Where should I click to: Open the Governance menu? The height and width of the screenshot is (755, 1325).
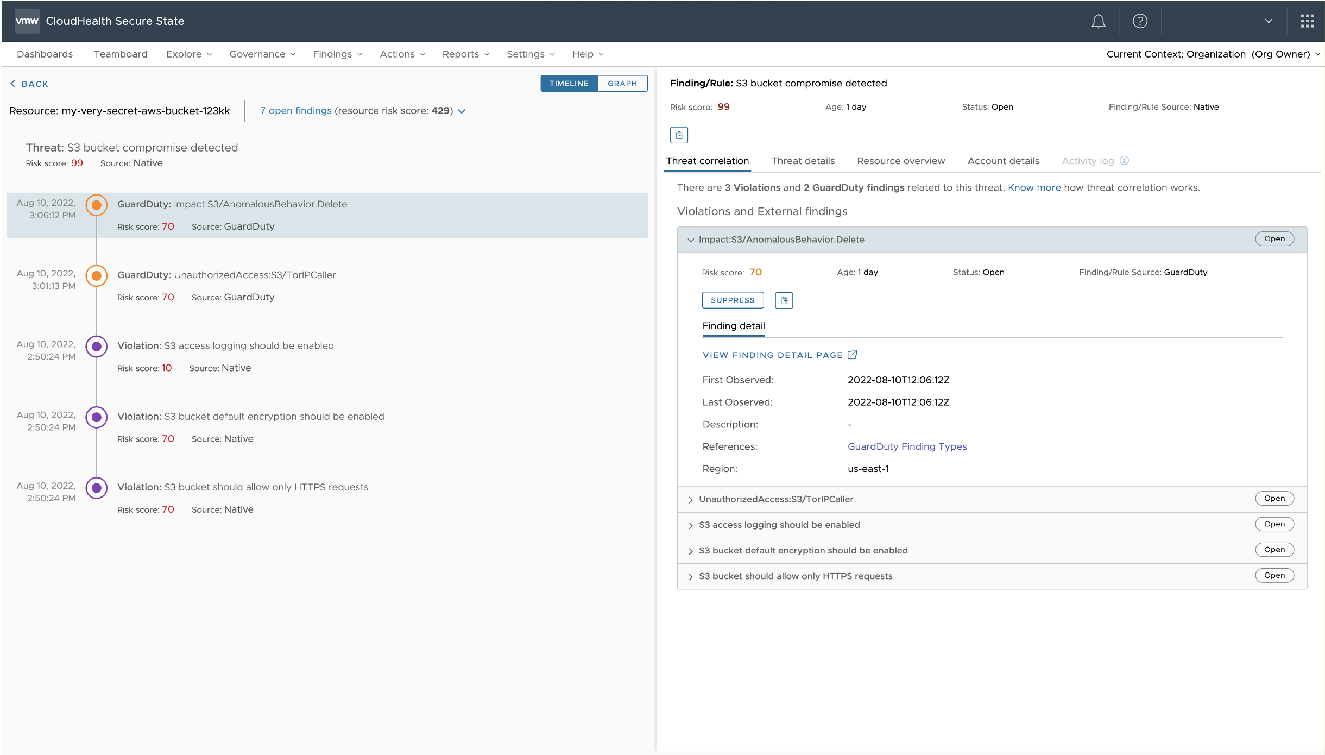pyautogui.click(x=262, y=54)
